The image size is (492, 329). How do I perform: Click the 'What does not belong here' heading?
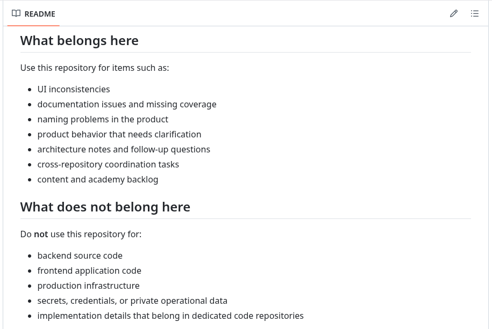point(105,207)
